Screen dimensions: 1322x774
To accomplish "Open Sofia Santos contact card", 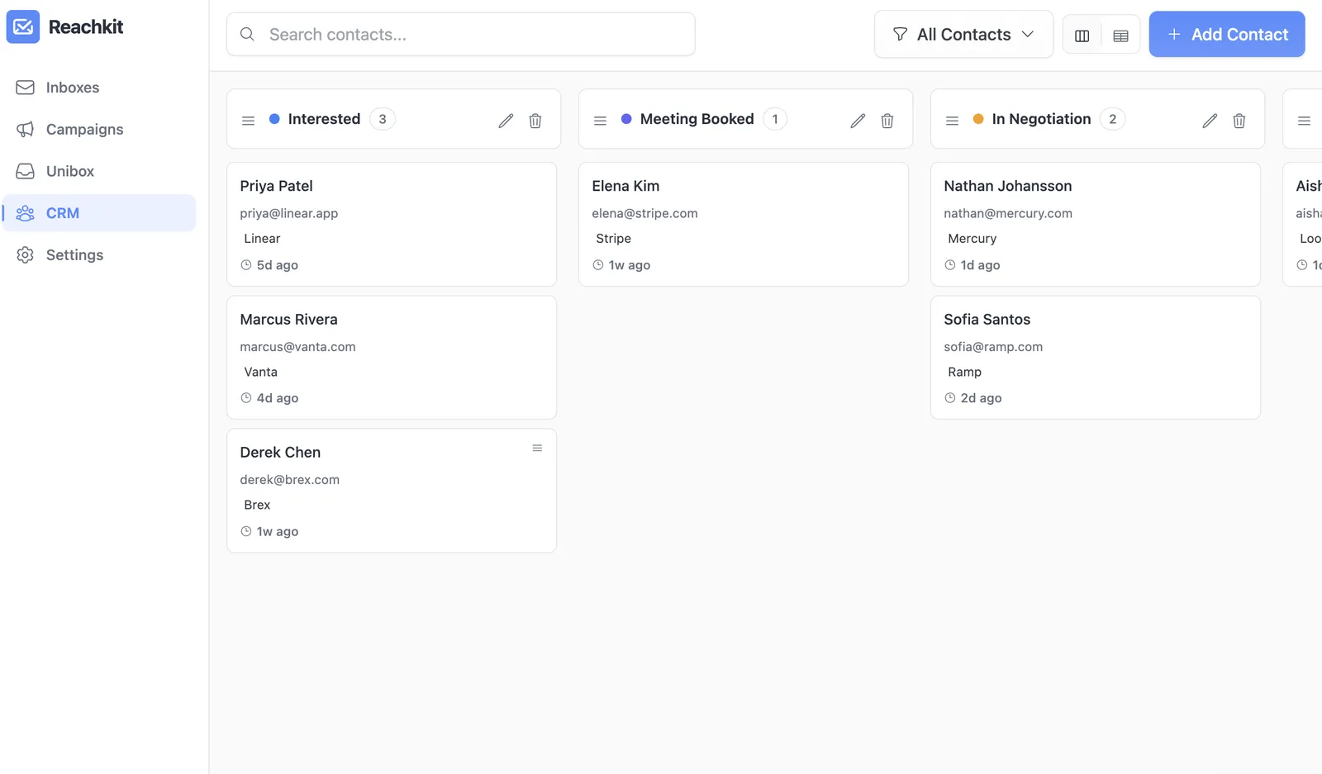I will coord(1096,358).
